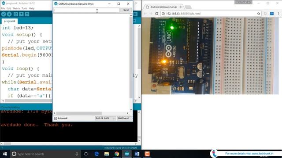Go forward in Chrome browser
This screenshot has height=158, width=282.
coord(151,14)
